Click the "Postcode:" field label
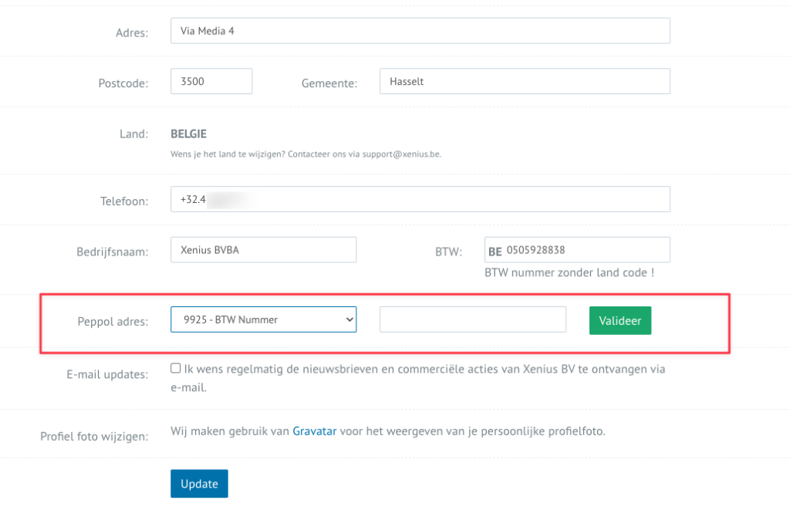Viewport: 790px width, 517px height. [123, 83]
